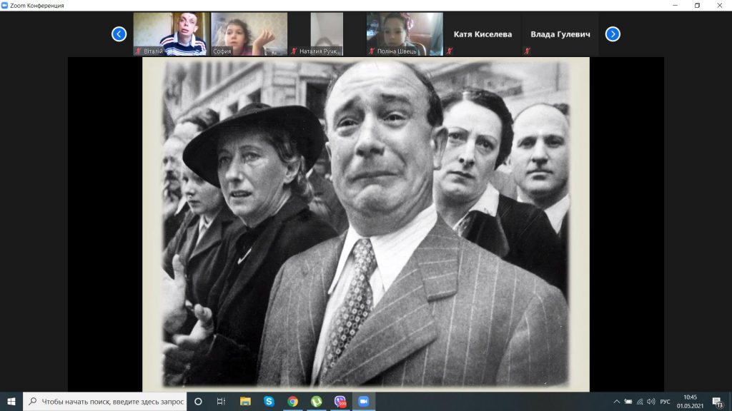Viewport: 732px width, 411px height.
Task: Minimize the Zoom window
Action: coord(675,6)
